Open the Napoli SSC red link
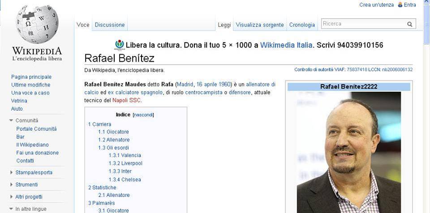Viewport: 430px width, 213px height. coord(127,100)
